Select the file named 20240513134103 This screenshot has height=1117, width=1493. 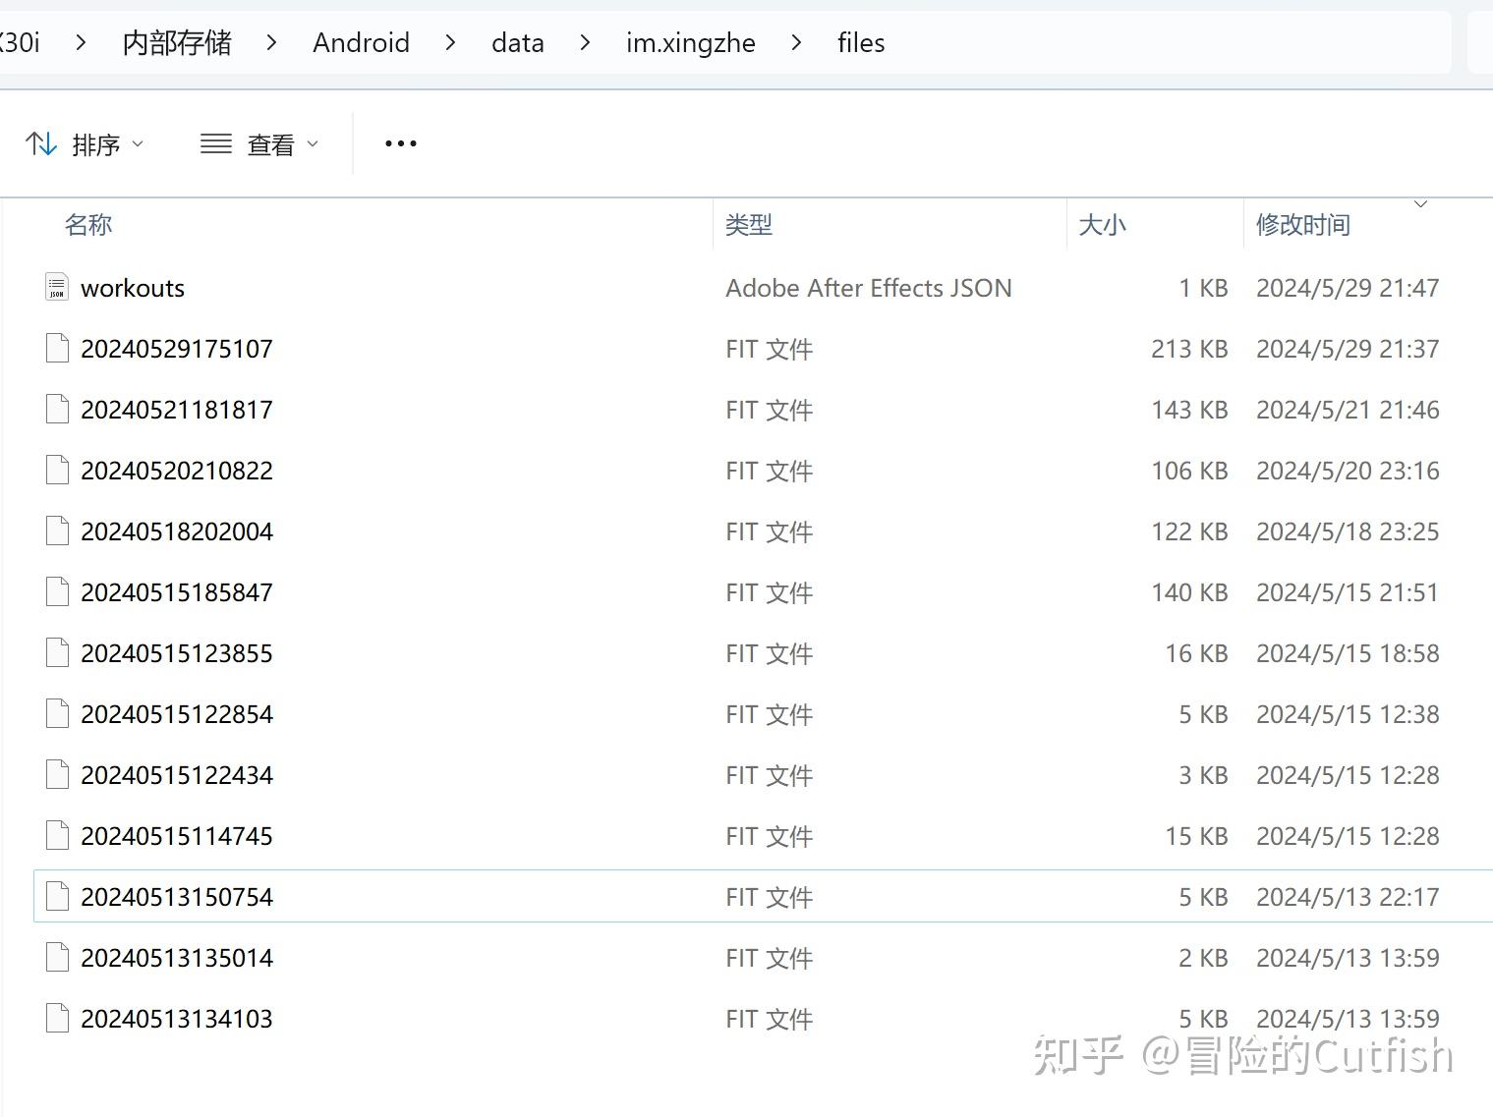pyautogui.click(x=177, y=1019)
